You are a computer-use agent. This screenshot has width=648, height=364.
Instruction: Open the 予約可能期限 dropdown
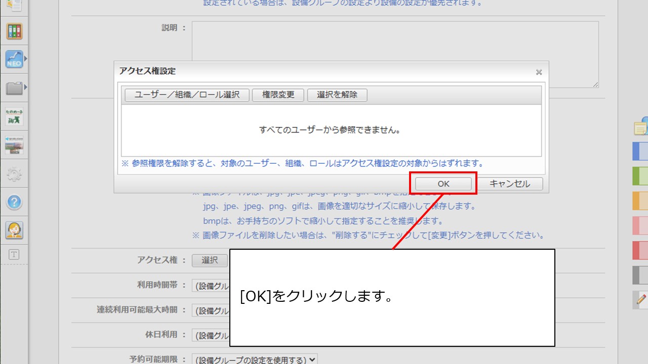(255, 359)
